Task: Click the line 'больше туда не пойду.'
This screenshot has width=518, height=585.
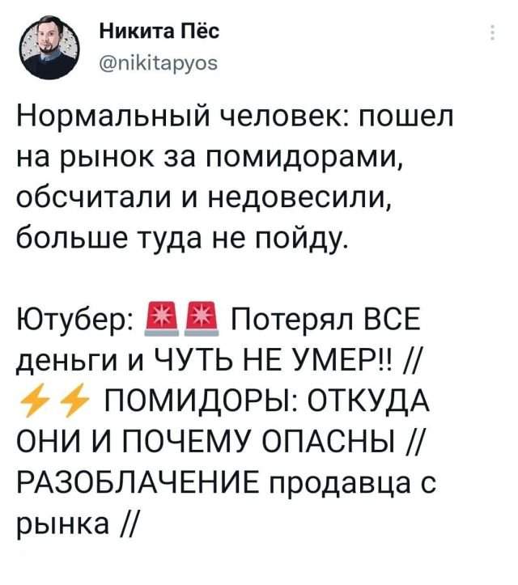Action: click(x=184, y=238)
